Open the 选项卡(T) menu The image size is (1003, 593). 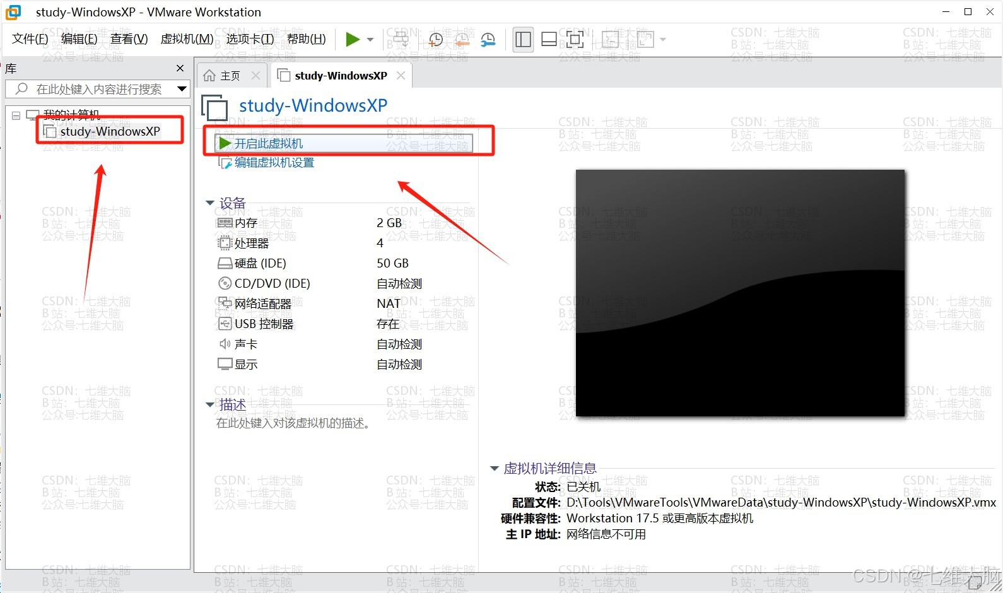250,39
